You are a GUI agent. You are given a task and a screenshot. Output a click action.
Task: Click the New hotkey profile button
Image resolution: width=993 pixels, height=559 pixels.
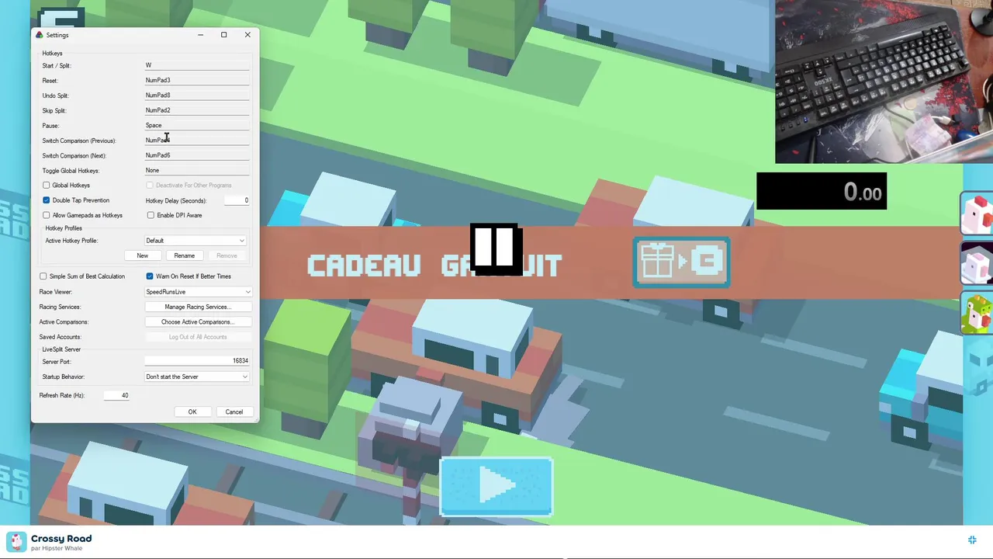coord(143,255)
